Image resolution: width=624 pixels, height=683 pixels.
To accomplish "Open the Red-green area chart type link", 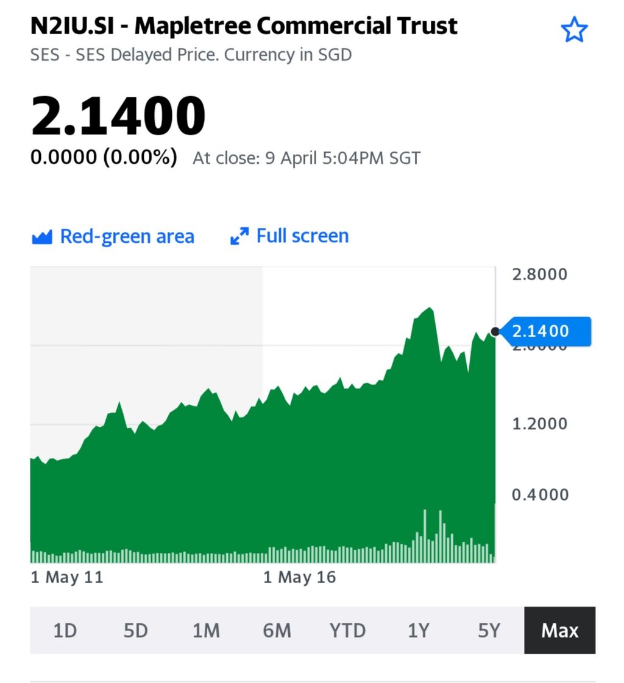I will pyautogui.click(x=113, y=237).
